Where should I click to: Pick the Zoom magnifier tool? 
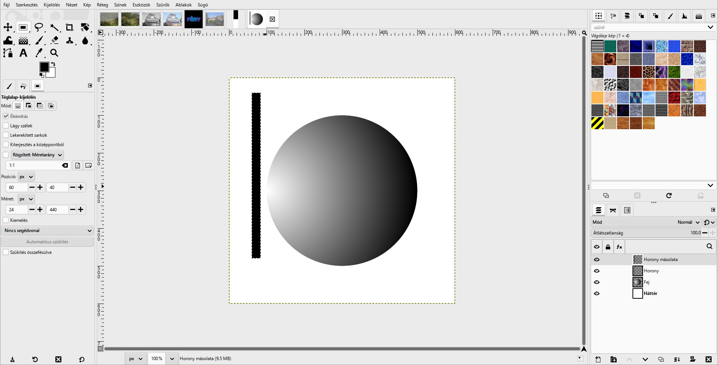tap(54, 53)
